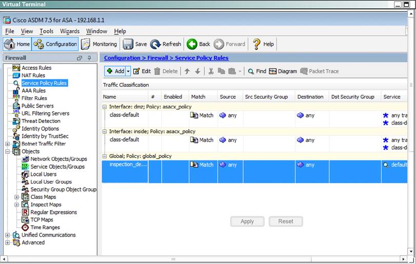The width and height of the screenshot is (416, 264).
Task: Select NAT Rules in the Firewall tree
Action: (33, 75)
